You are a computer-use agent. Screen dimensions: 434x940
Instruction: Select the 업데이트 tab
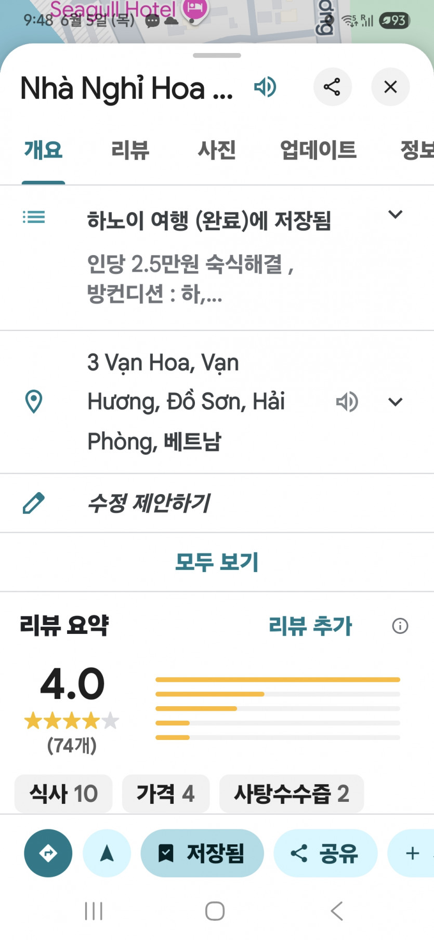tap(318, 150)
